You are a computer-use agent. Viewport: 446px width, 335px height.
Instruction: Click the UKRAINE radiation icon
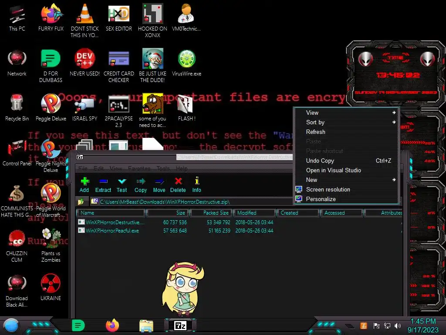(51, 287)
